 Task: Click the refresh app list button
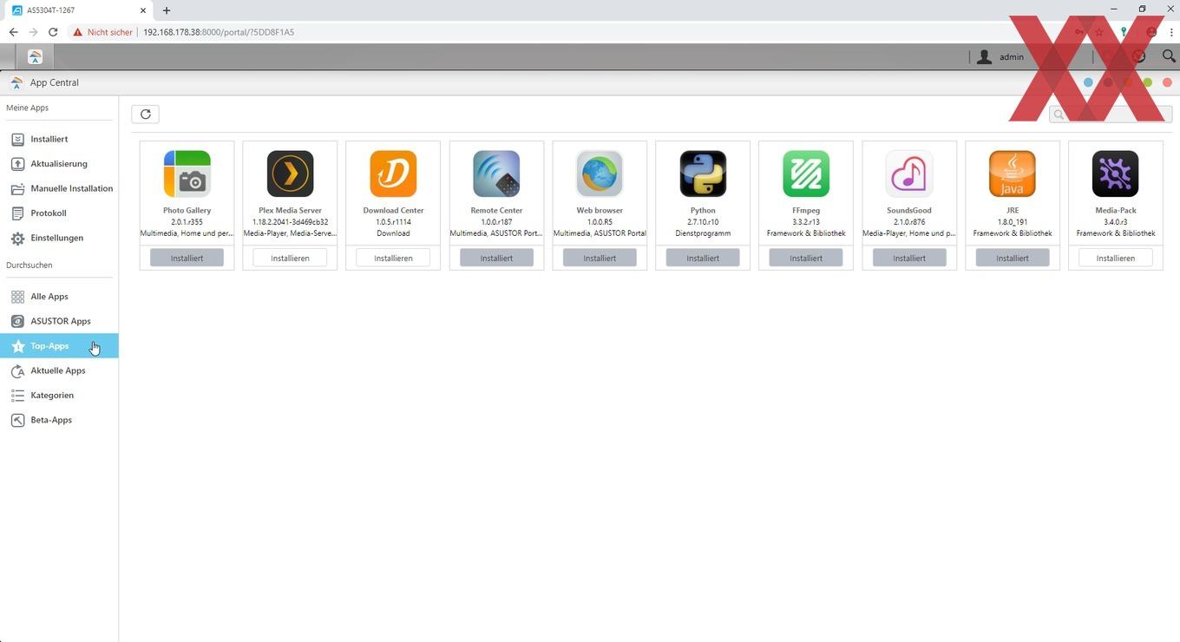point(145,114)
